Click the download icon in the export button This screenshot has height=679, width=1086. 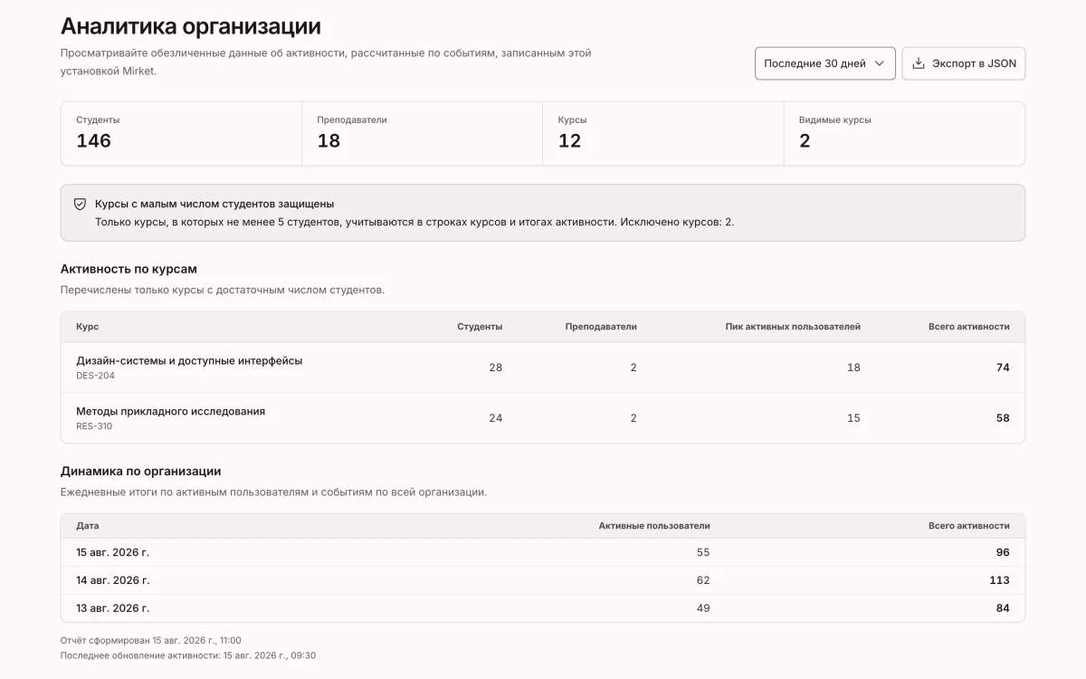click(919, 63)
